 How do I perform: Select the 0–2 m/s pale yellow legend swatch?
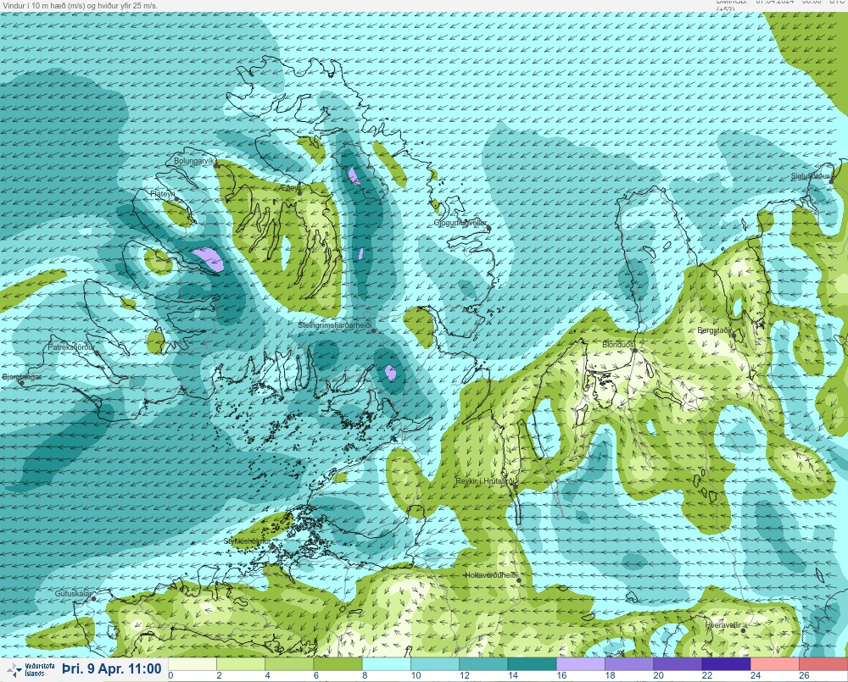tap(192, 663)
